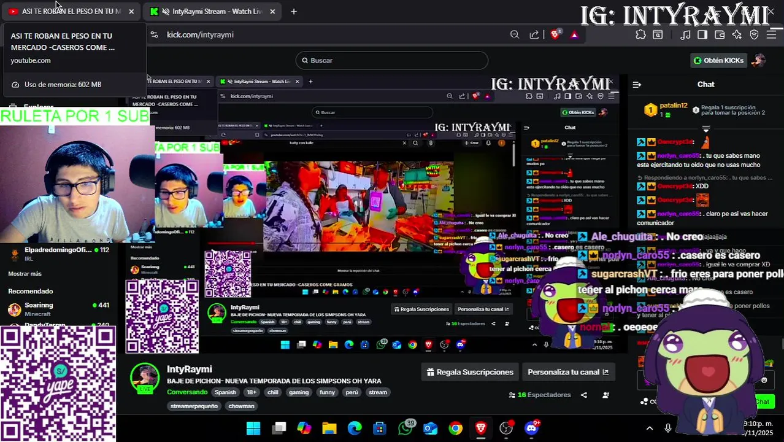The image size is (784, 442).
Task: Select the 'chill' tag
Action: pos(273,392)
